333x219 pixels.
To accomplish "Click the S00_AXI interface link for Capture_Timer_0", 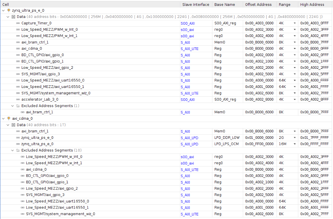I will [x=187, y=23].
